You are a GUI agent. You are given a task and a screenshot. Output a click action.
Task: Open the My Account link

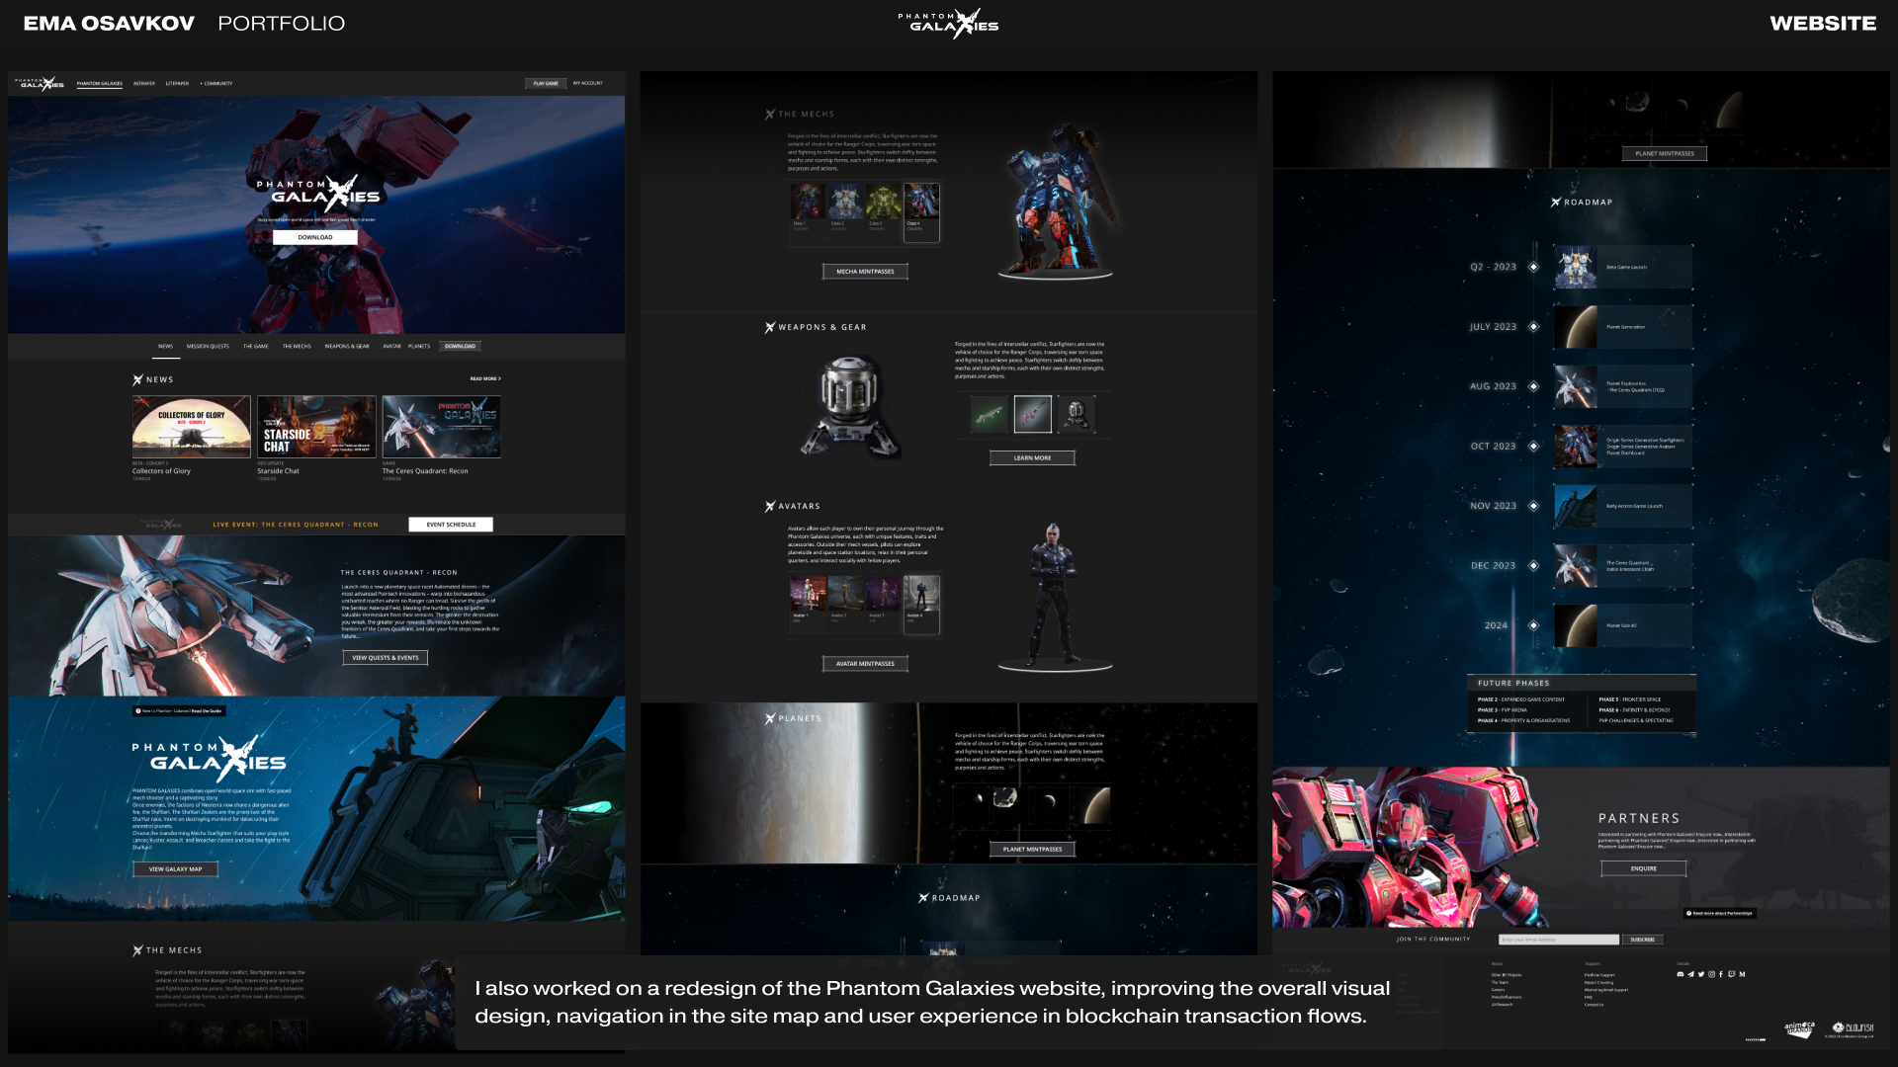588,84
